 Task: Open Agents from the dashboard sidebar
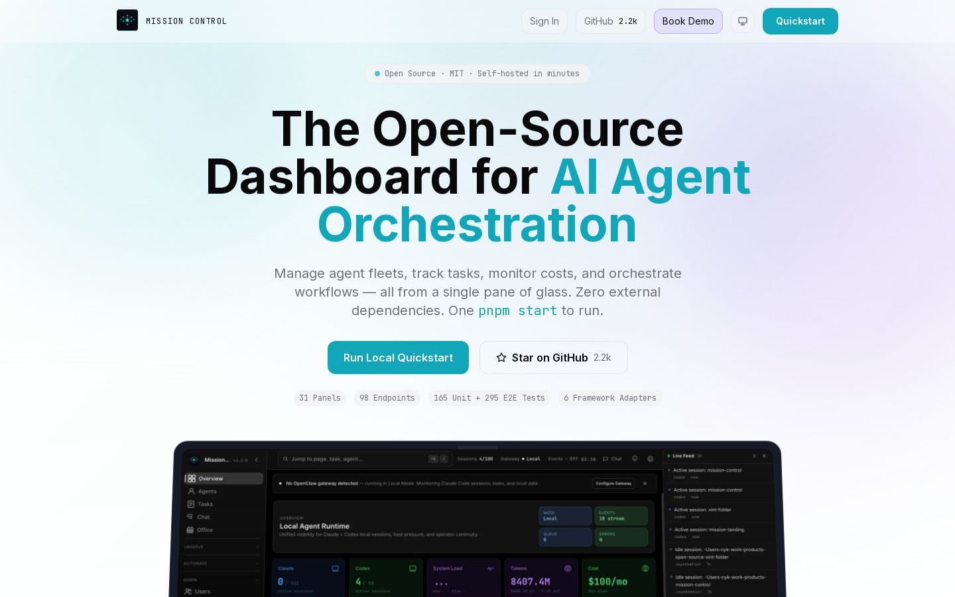(x=207, y=492)
